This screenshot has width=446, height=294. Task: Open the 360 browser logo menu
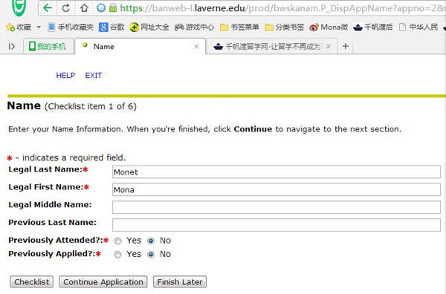tap(19, 7)
